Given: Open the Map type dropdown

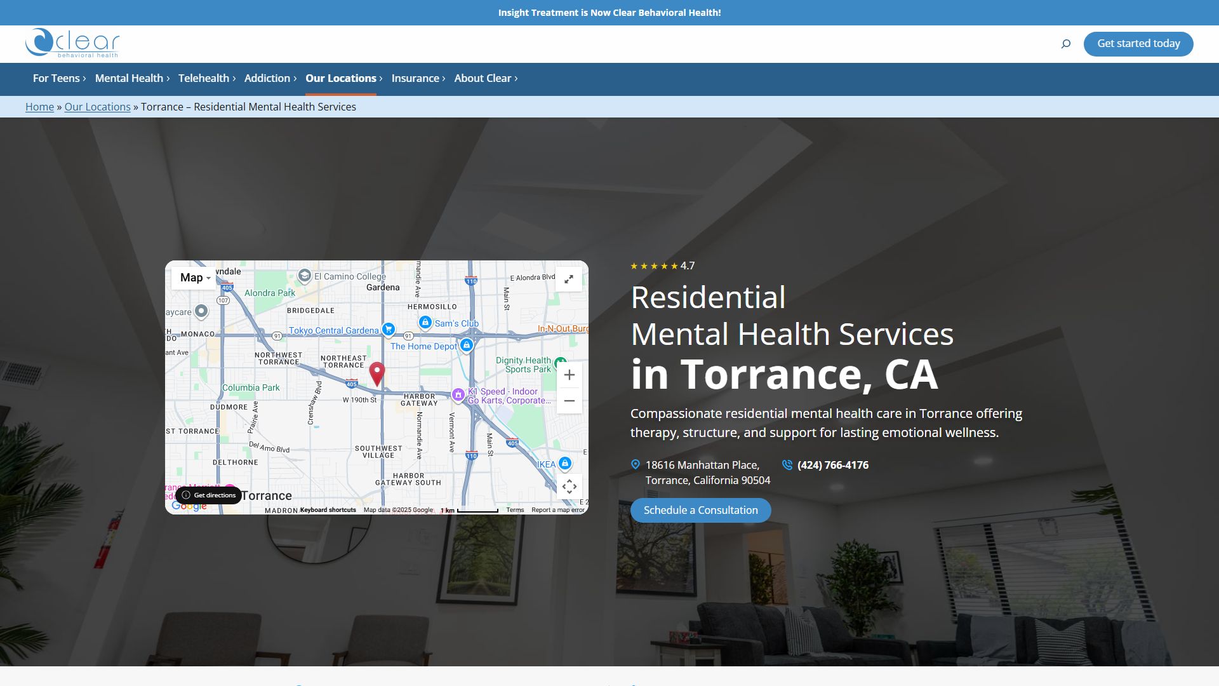Looking at the screenshot, I should [194, 278].
